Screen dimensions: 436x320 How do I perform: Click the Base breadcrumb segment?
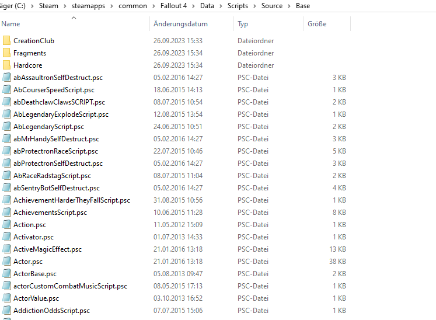pyautogui.click(x=303, y=6)
